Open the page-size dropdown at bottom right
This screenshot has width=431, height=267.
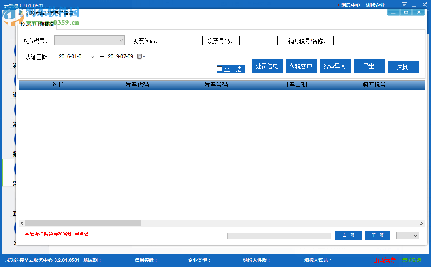coord(407,235)
